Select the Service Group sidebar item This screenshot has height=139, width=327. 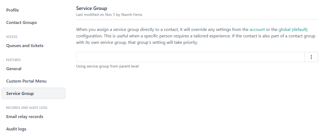point(20,94)
